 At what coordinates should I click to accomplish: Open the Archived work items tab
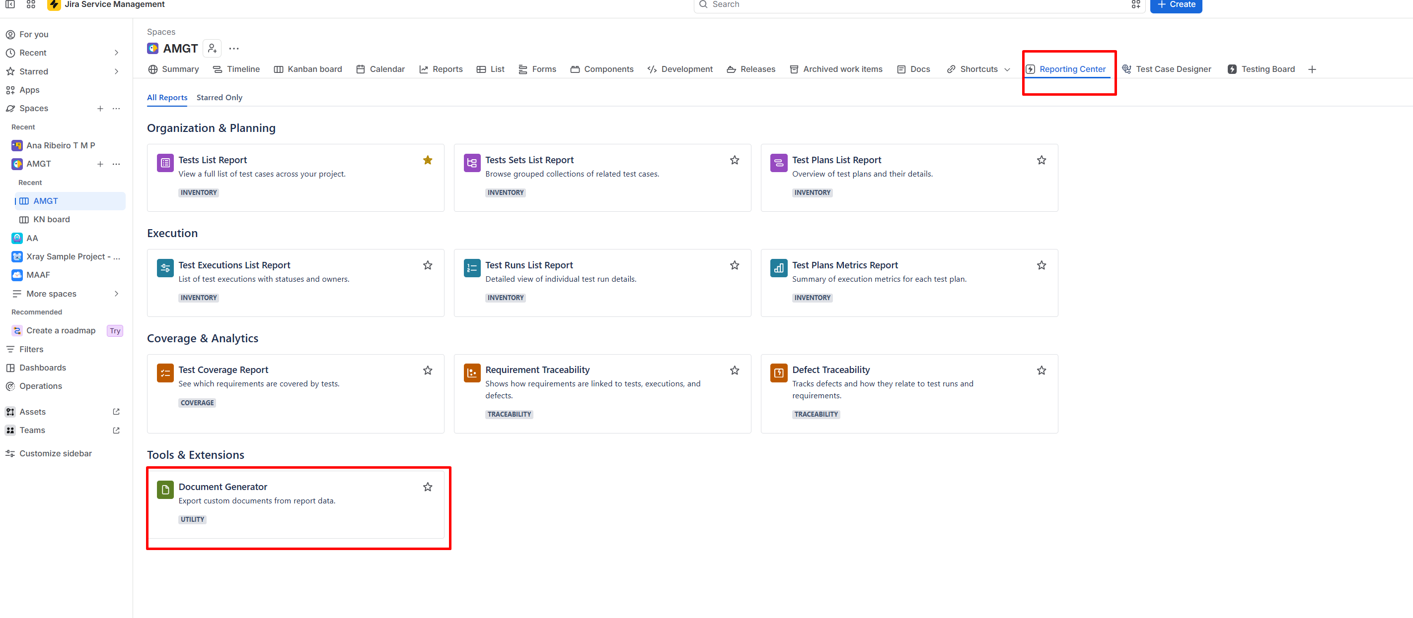[x=836, y=69]
